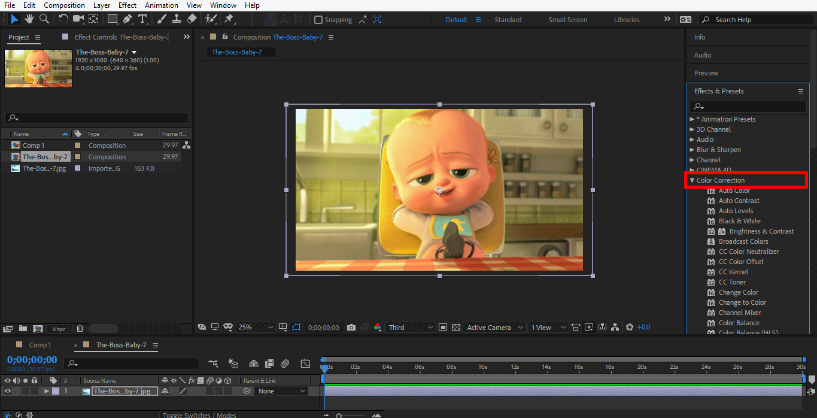Collapse the Color Correction effects category
Screen dimensions: 817x418
tap(693, 180)
